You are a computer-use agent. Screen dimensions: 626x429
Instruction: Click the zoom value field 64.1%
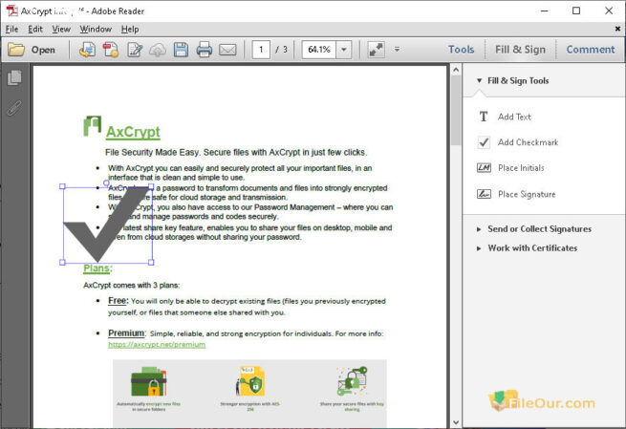[319, 50]
